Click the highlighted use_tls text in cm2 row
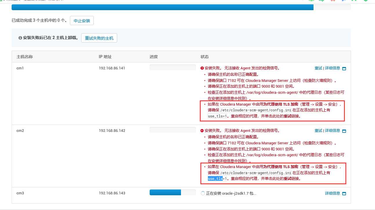375x210 pixels. pyautogui.click(x=215, y=179)
